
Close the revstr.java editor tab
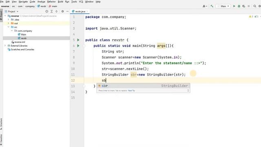click(87, 11)
